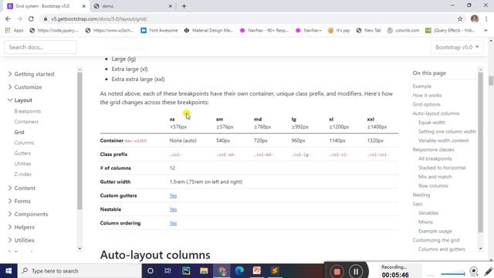Open PowerPoint from the taskbar

(x=257, y=271)
